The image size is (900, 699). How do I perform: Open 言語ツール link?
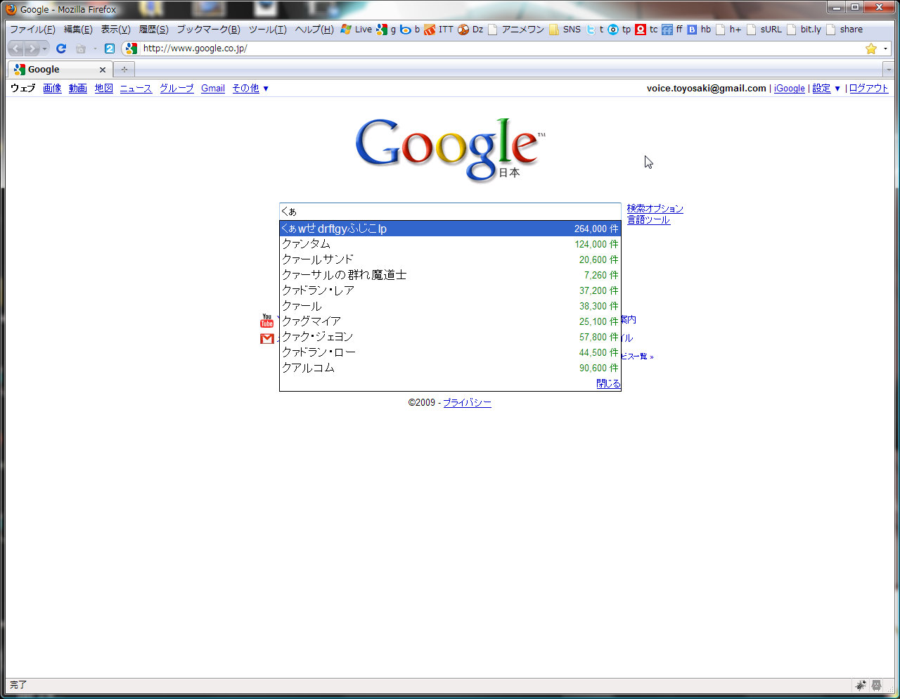[648, 220]
